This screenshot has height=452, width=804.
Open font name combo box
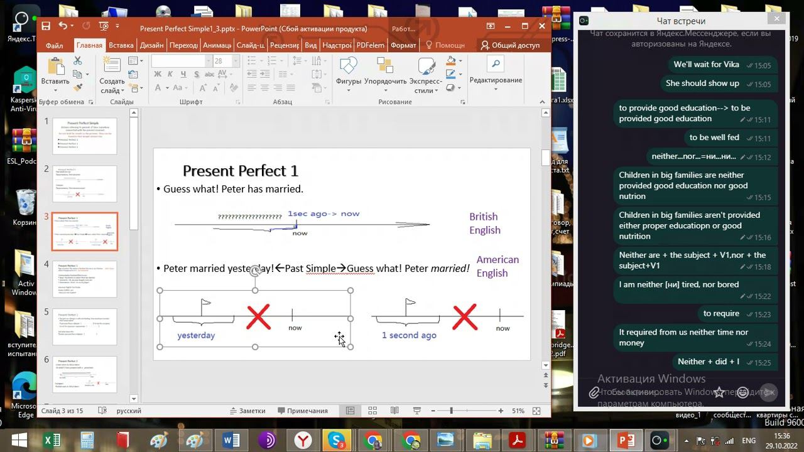click(181, 61)
